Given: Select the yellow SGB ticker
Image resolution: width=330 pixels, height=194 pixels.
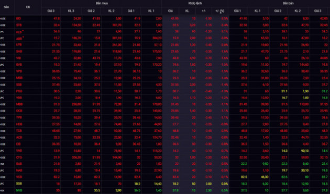Looking at the screenshot, I should click(x=19, y=184).
